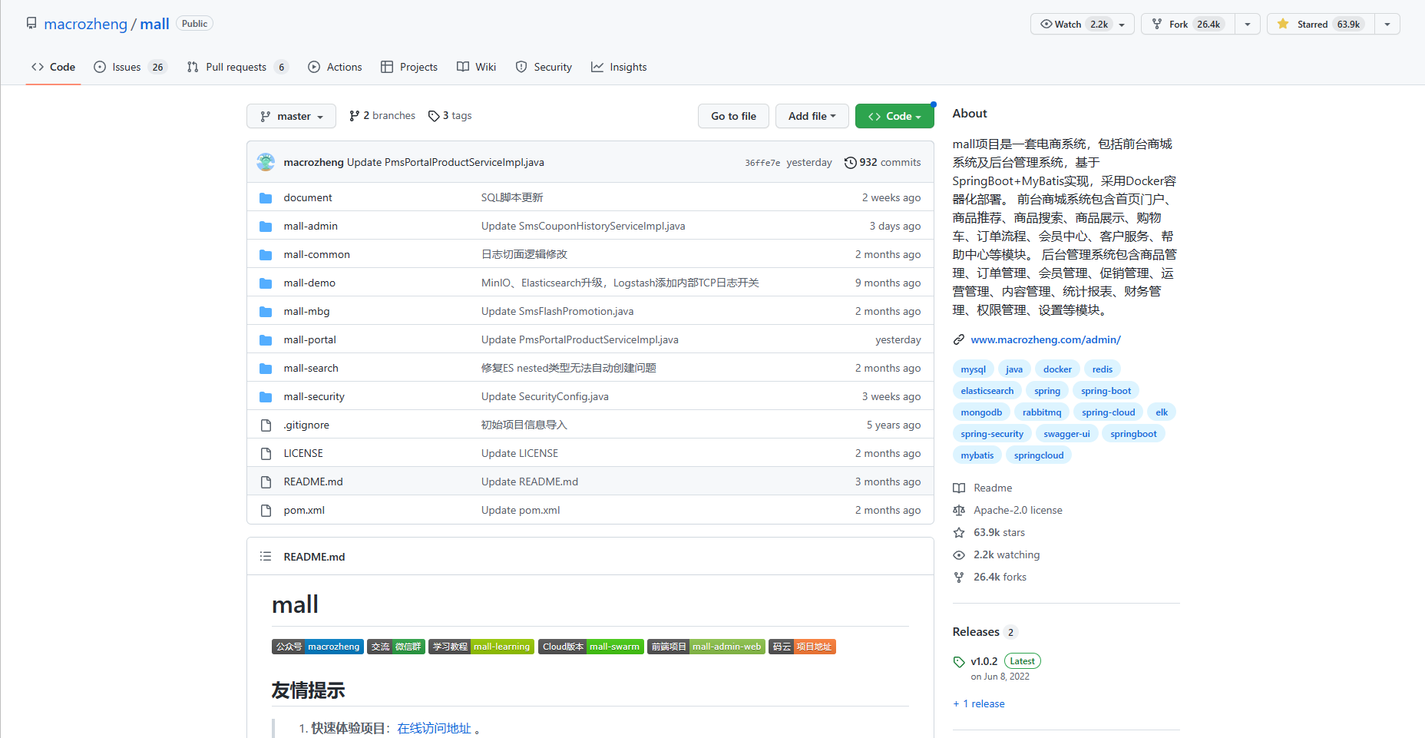The width and height of the screenshot is (1425, 738).
Task: Switch to the Issues tab
Action: 130,67
